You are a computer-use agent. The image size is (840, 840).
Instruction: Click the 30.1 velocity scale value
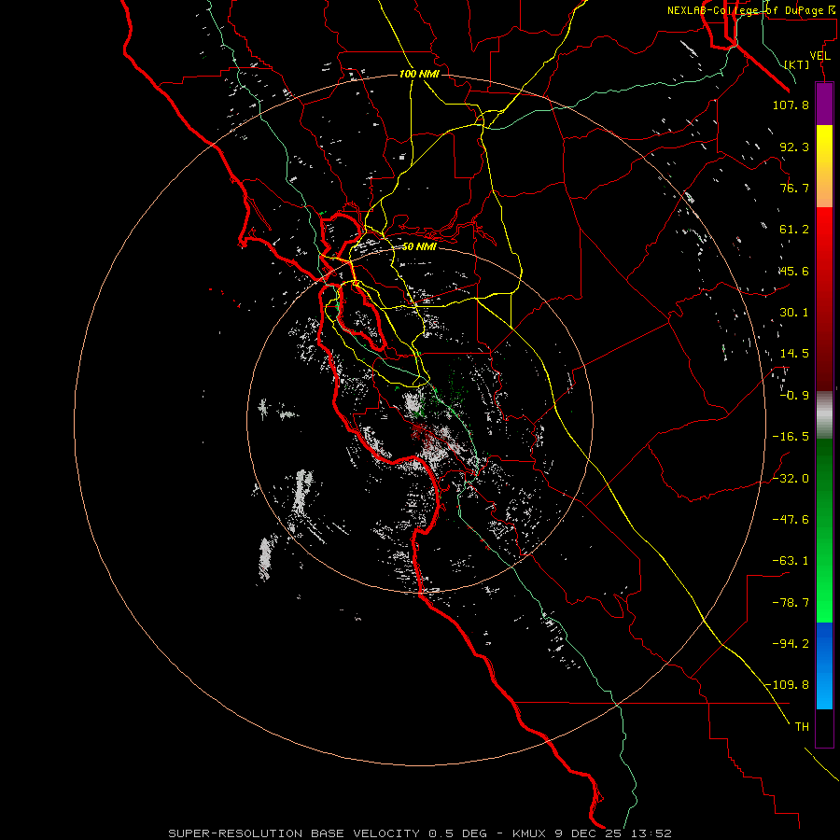[x=794, y=313]
